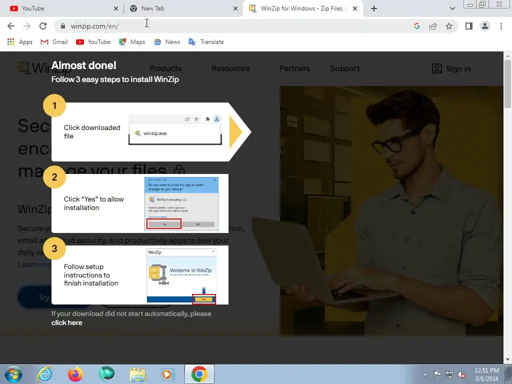
Task: Open the Gmail bookmark
Action: pyautogui.click(x=54, y=42)
